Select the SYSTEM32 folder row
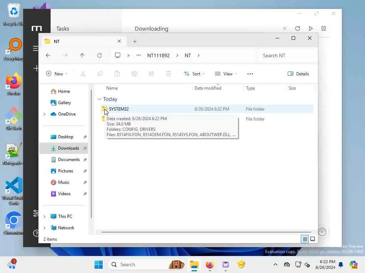The height and width of the screenshot is (273, 365). click(207, 109)
